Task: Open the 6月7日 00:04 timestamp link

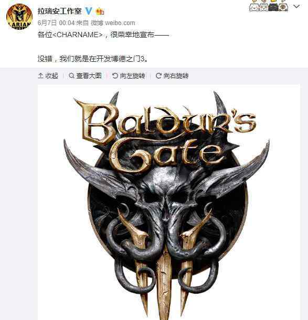Action: click(x=56, y=23)
